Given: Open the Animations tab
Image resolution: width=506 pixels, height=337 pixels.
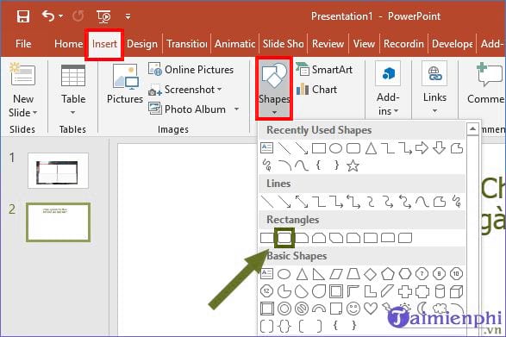Looking at the screenshot, I should (235, 44).
